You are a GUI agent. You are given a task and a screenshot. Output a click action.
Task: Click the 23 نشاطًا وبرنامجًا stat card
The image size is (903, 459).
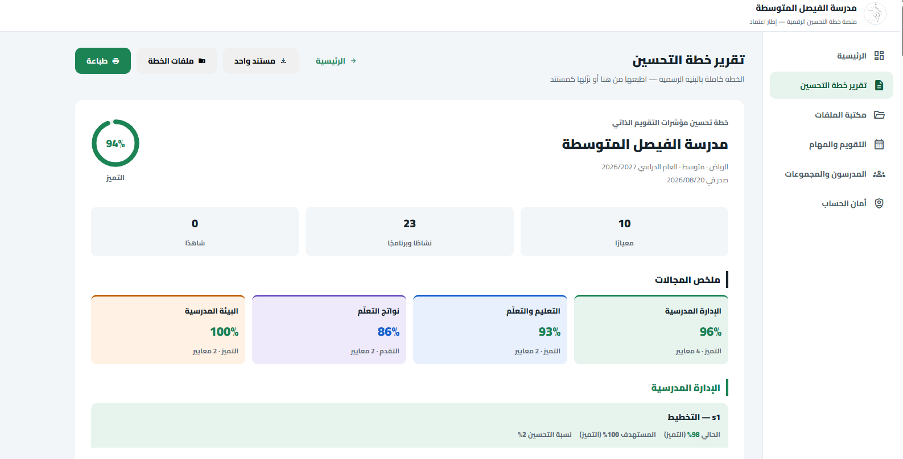coord(410,231)
